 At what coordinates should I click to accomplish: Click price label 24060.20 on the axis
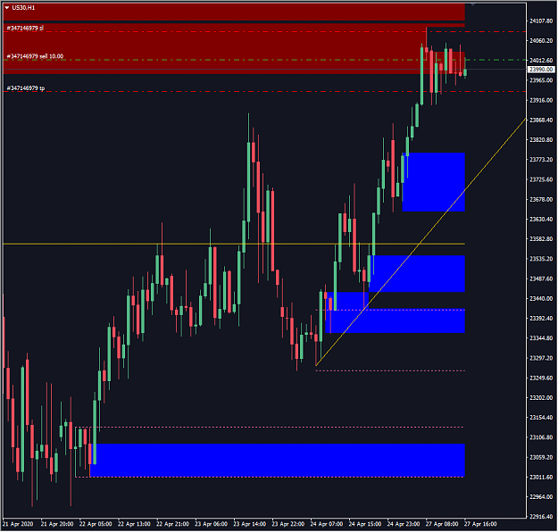pos(541,40)
